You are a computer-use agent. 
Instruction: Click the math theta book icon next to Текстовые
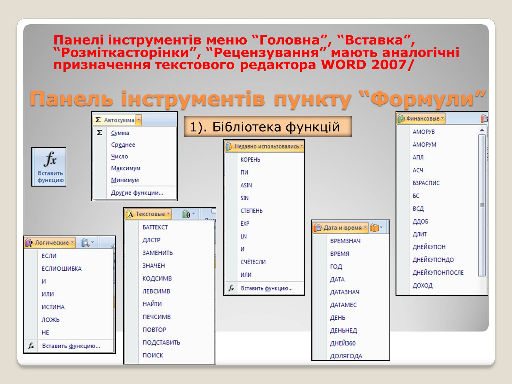pyautogui.click(x=186, y=214)
